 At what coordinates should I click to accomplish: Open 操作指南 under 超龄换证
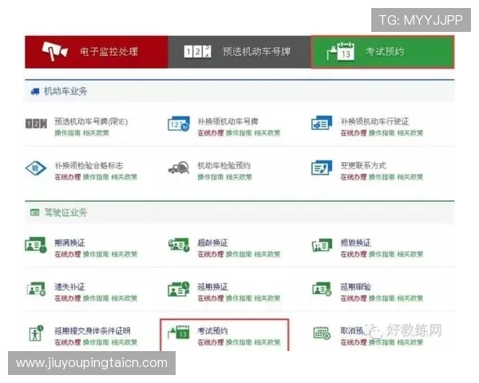click(239, 254)
